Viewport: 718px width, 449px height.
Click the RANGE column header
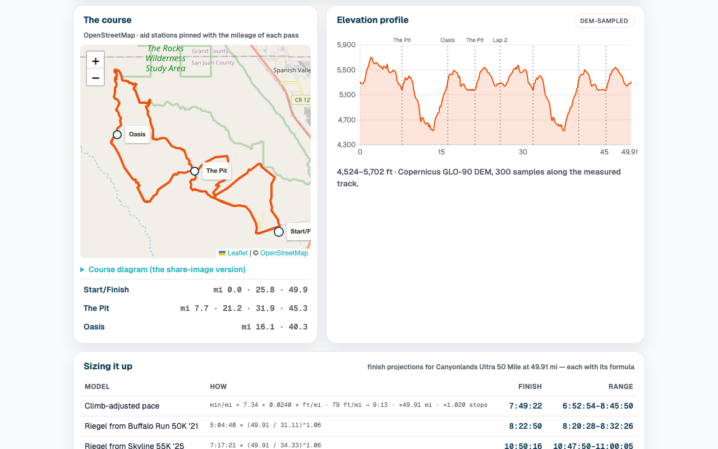pyautogui.click(x=621, y=387)
